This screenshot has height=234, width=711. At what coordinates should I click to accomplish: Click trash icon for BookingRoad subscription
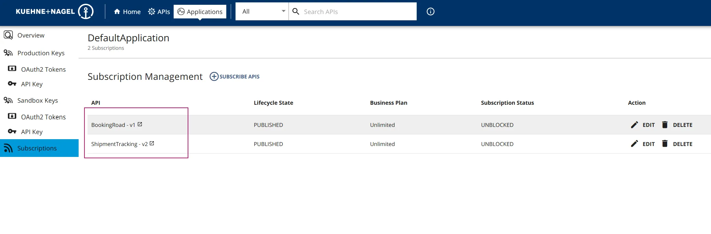tap(665, 125)
